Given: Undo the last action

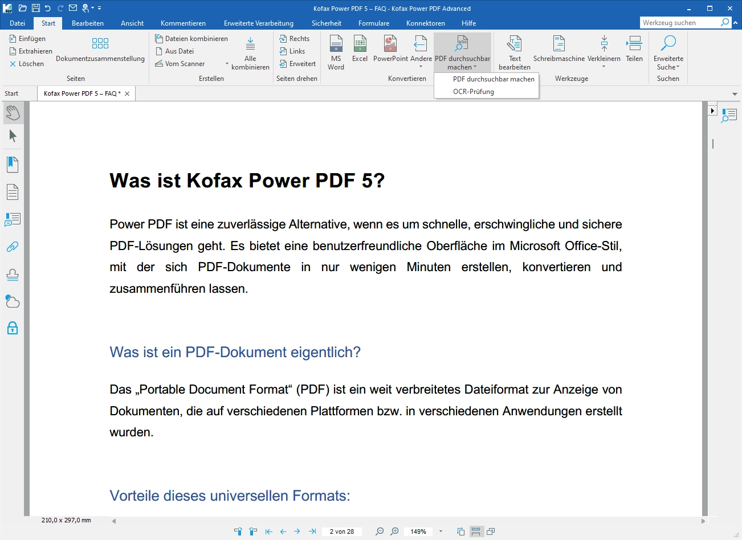Looking at the screenshot, I should [48, 8].
